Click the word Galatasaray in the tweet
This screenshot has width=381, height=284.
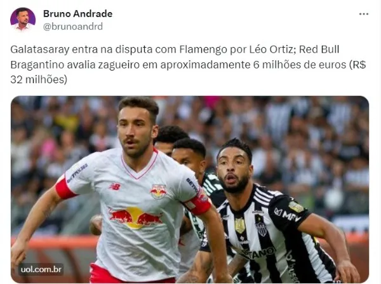[40, 50]
